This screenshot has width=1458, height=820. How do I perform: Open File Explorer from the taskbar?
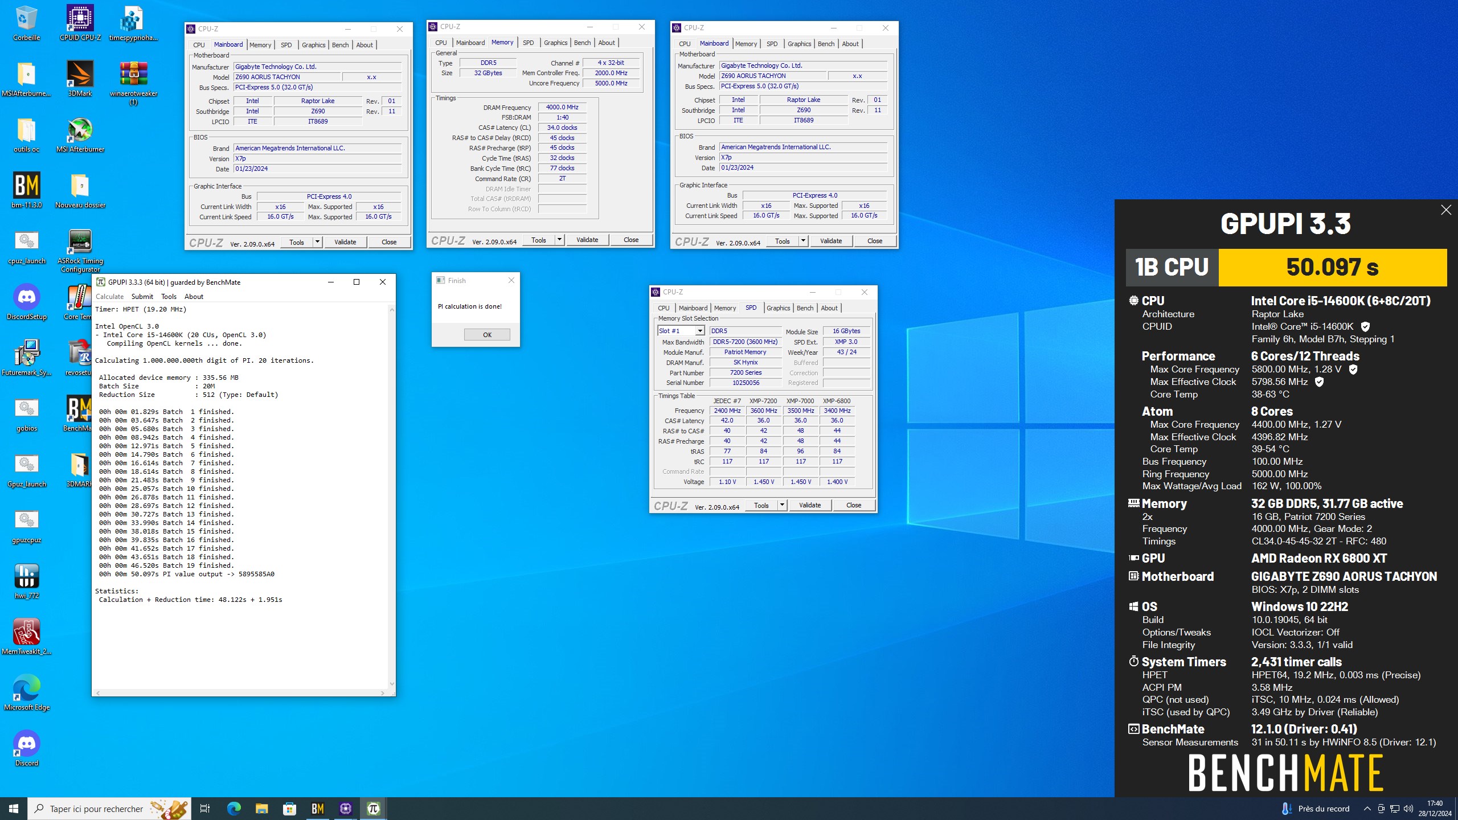(x=261, y=809)
